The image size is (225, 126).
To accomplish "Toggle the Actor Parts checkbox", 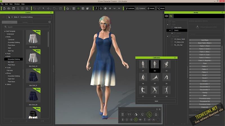I will (170, 36).
